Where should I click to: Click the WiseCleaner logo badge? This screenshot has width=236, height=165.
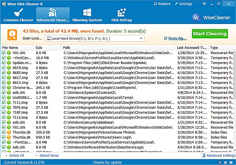click(x=196, y=18)
